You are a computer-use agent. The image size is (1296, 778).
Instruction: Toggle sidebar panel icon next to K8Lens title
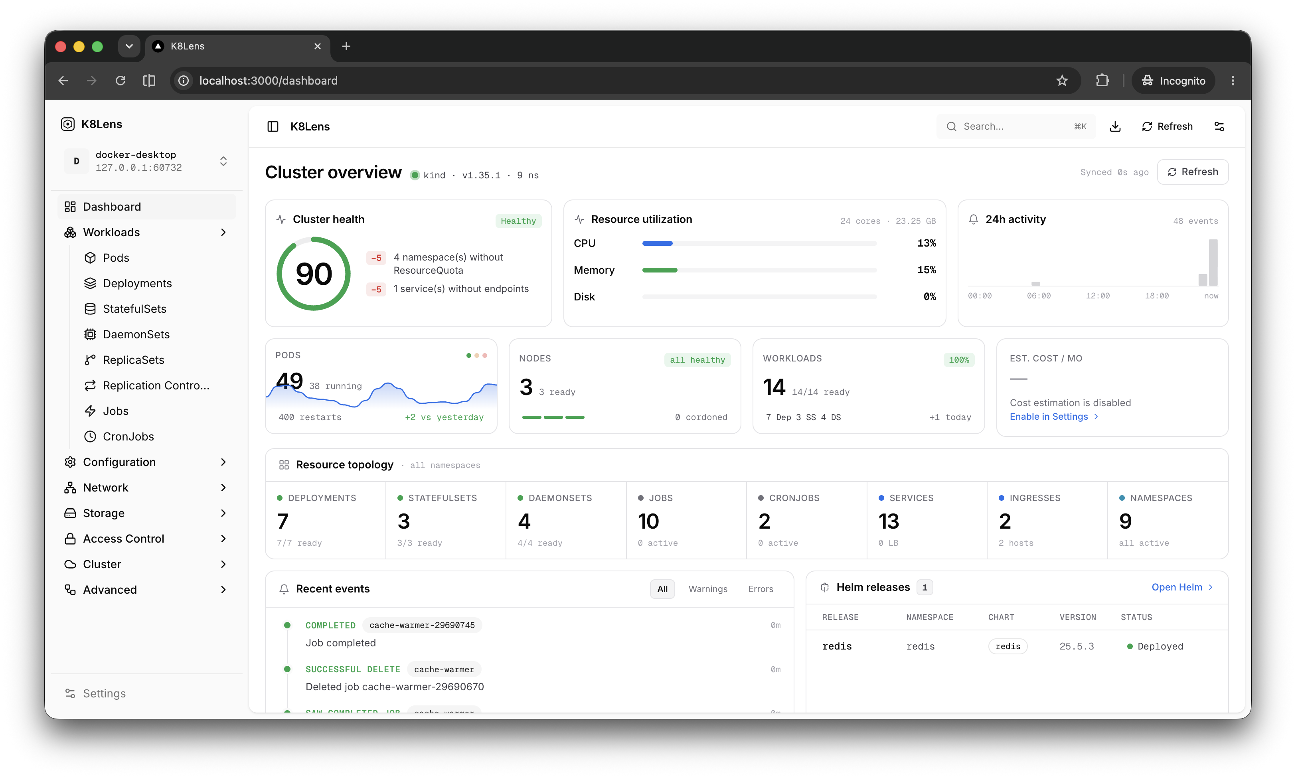click(273, 126)
